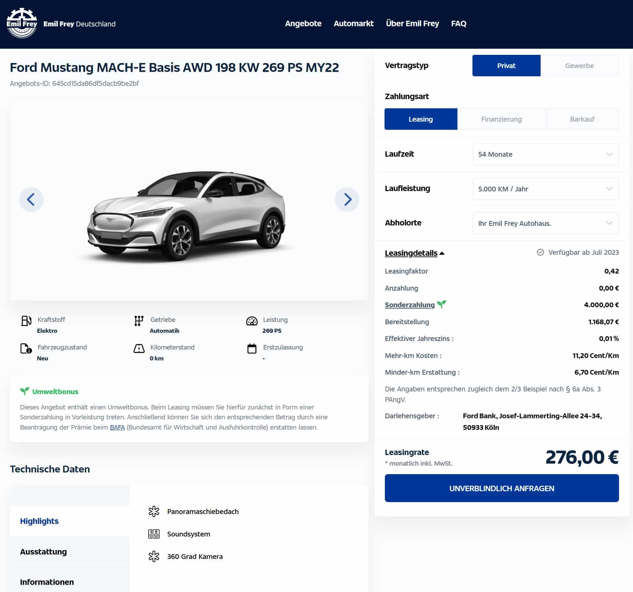The height and width of the screenshot is (592, 633).
Task: Open the BAFA link
Action: coord(117,427)
